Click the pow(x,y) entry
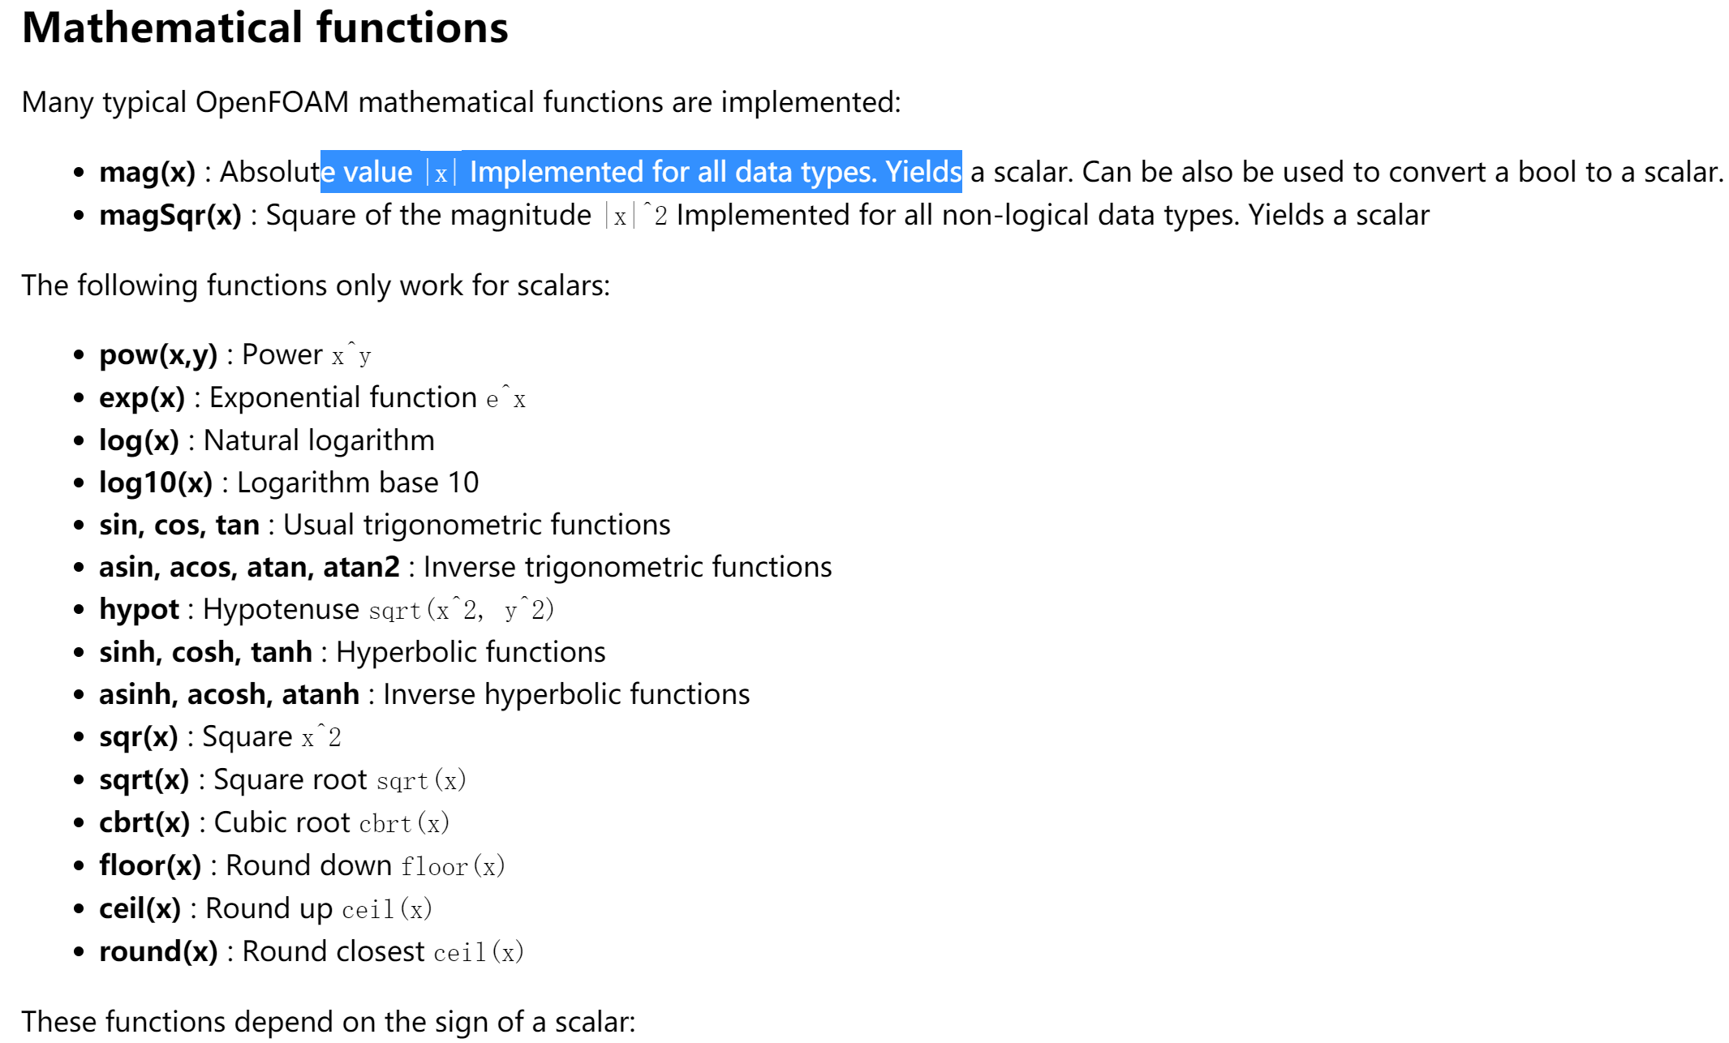 235,355
